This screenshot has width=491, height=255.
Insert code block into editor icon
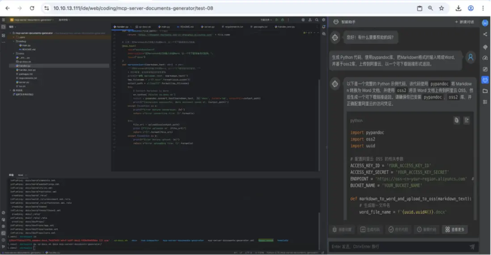(466, 120)
